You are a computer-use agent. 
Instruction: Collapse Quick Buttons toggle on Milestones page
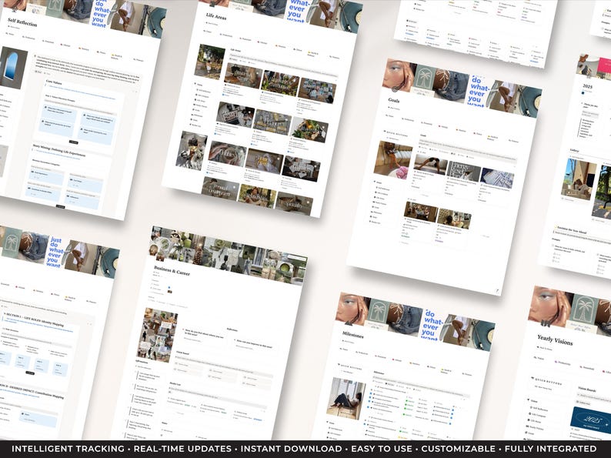click(x=349, y=366)
